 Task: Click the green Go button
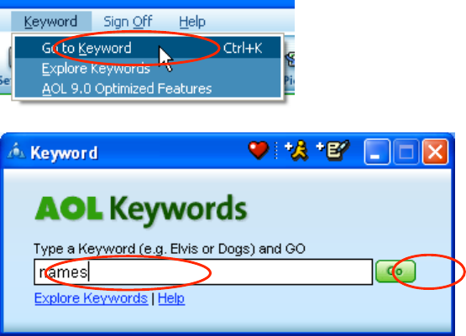pos(395,271)
